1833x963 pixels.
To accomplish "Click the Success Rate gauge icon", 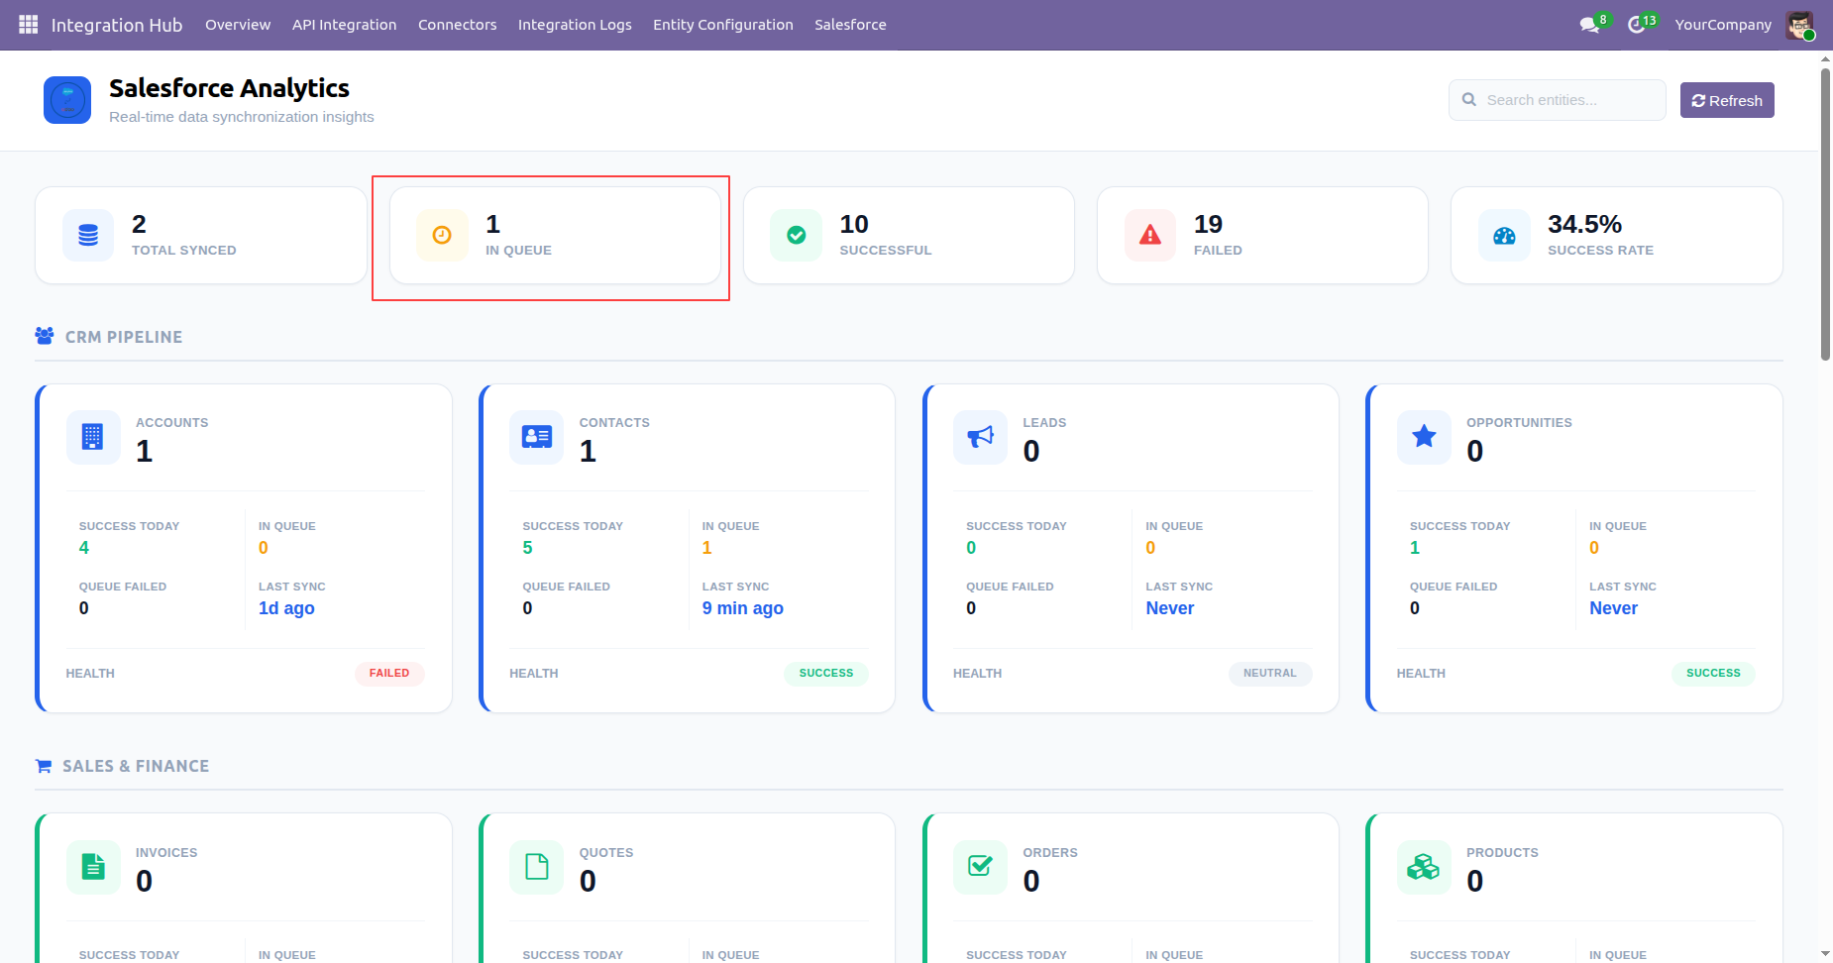I will pyautogui.click(x=1504, y=236).
